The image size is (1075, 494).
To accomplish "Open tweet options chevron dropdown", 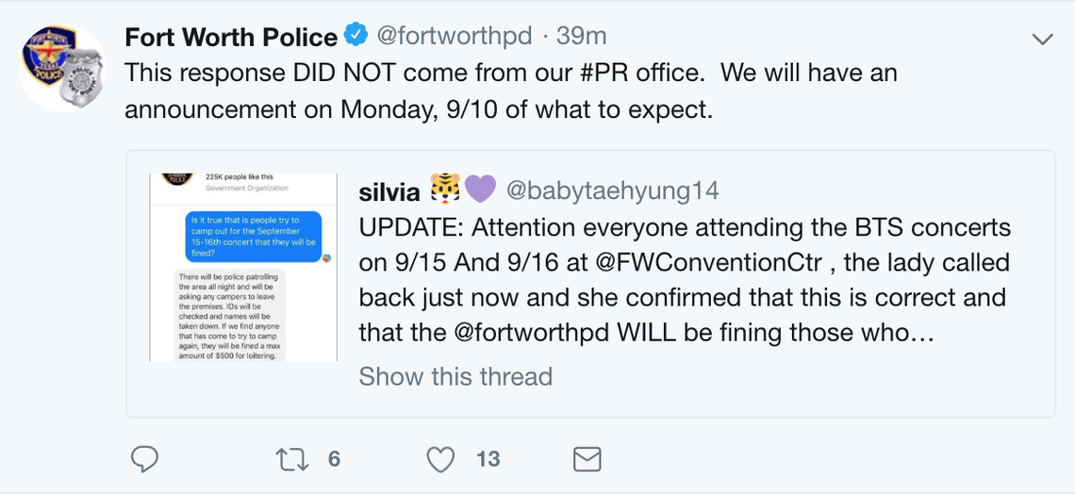I will [x=1042, y=40].
